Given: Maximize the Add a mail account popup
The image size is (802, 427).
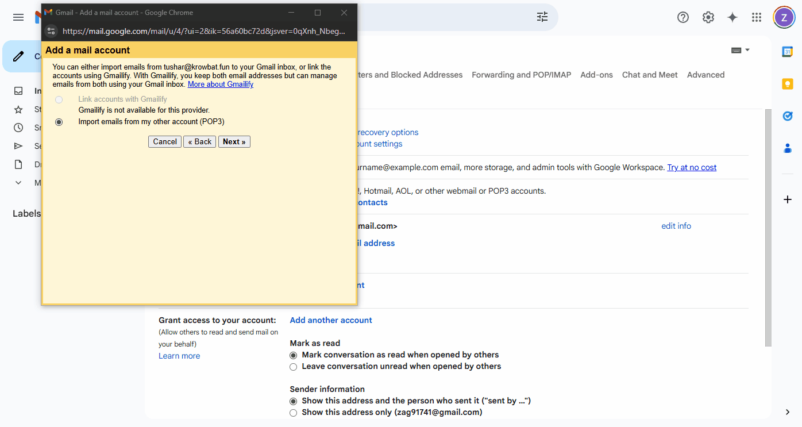Looking at the screenshot, I should coord(318,13).
